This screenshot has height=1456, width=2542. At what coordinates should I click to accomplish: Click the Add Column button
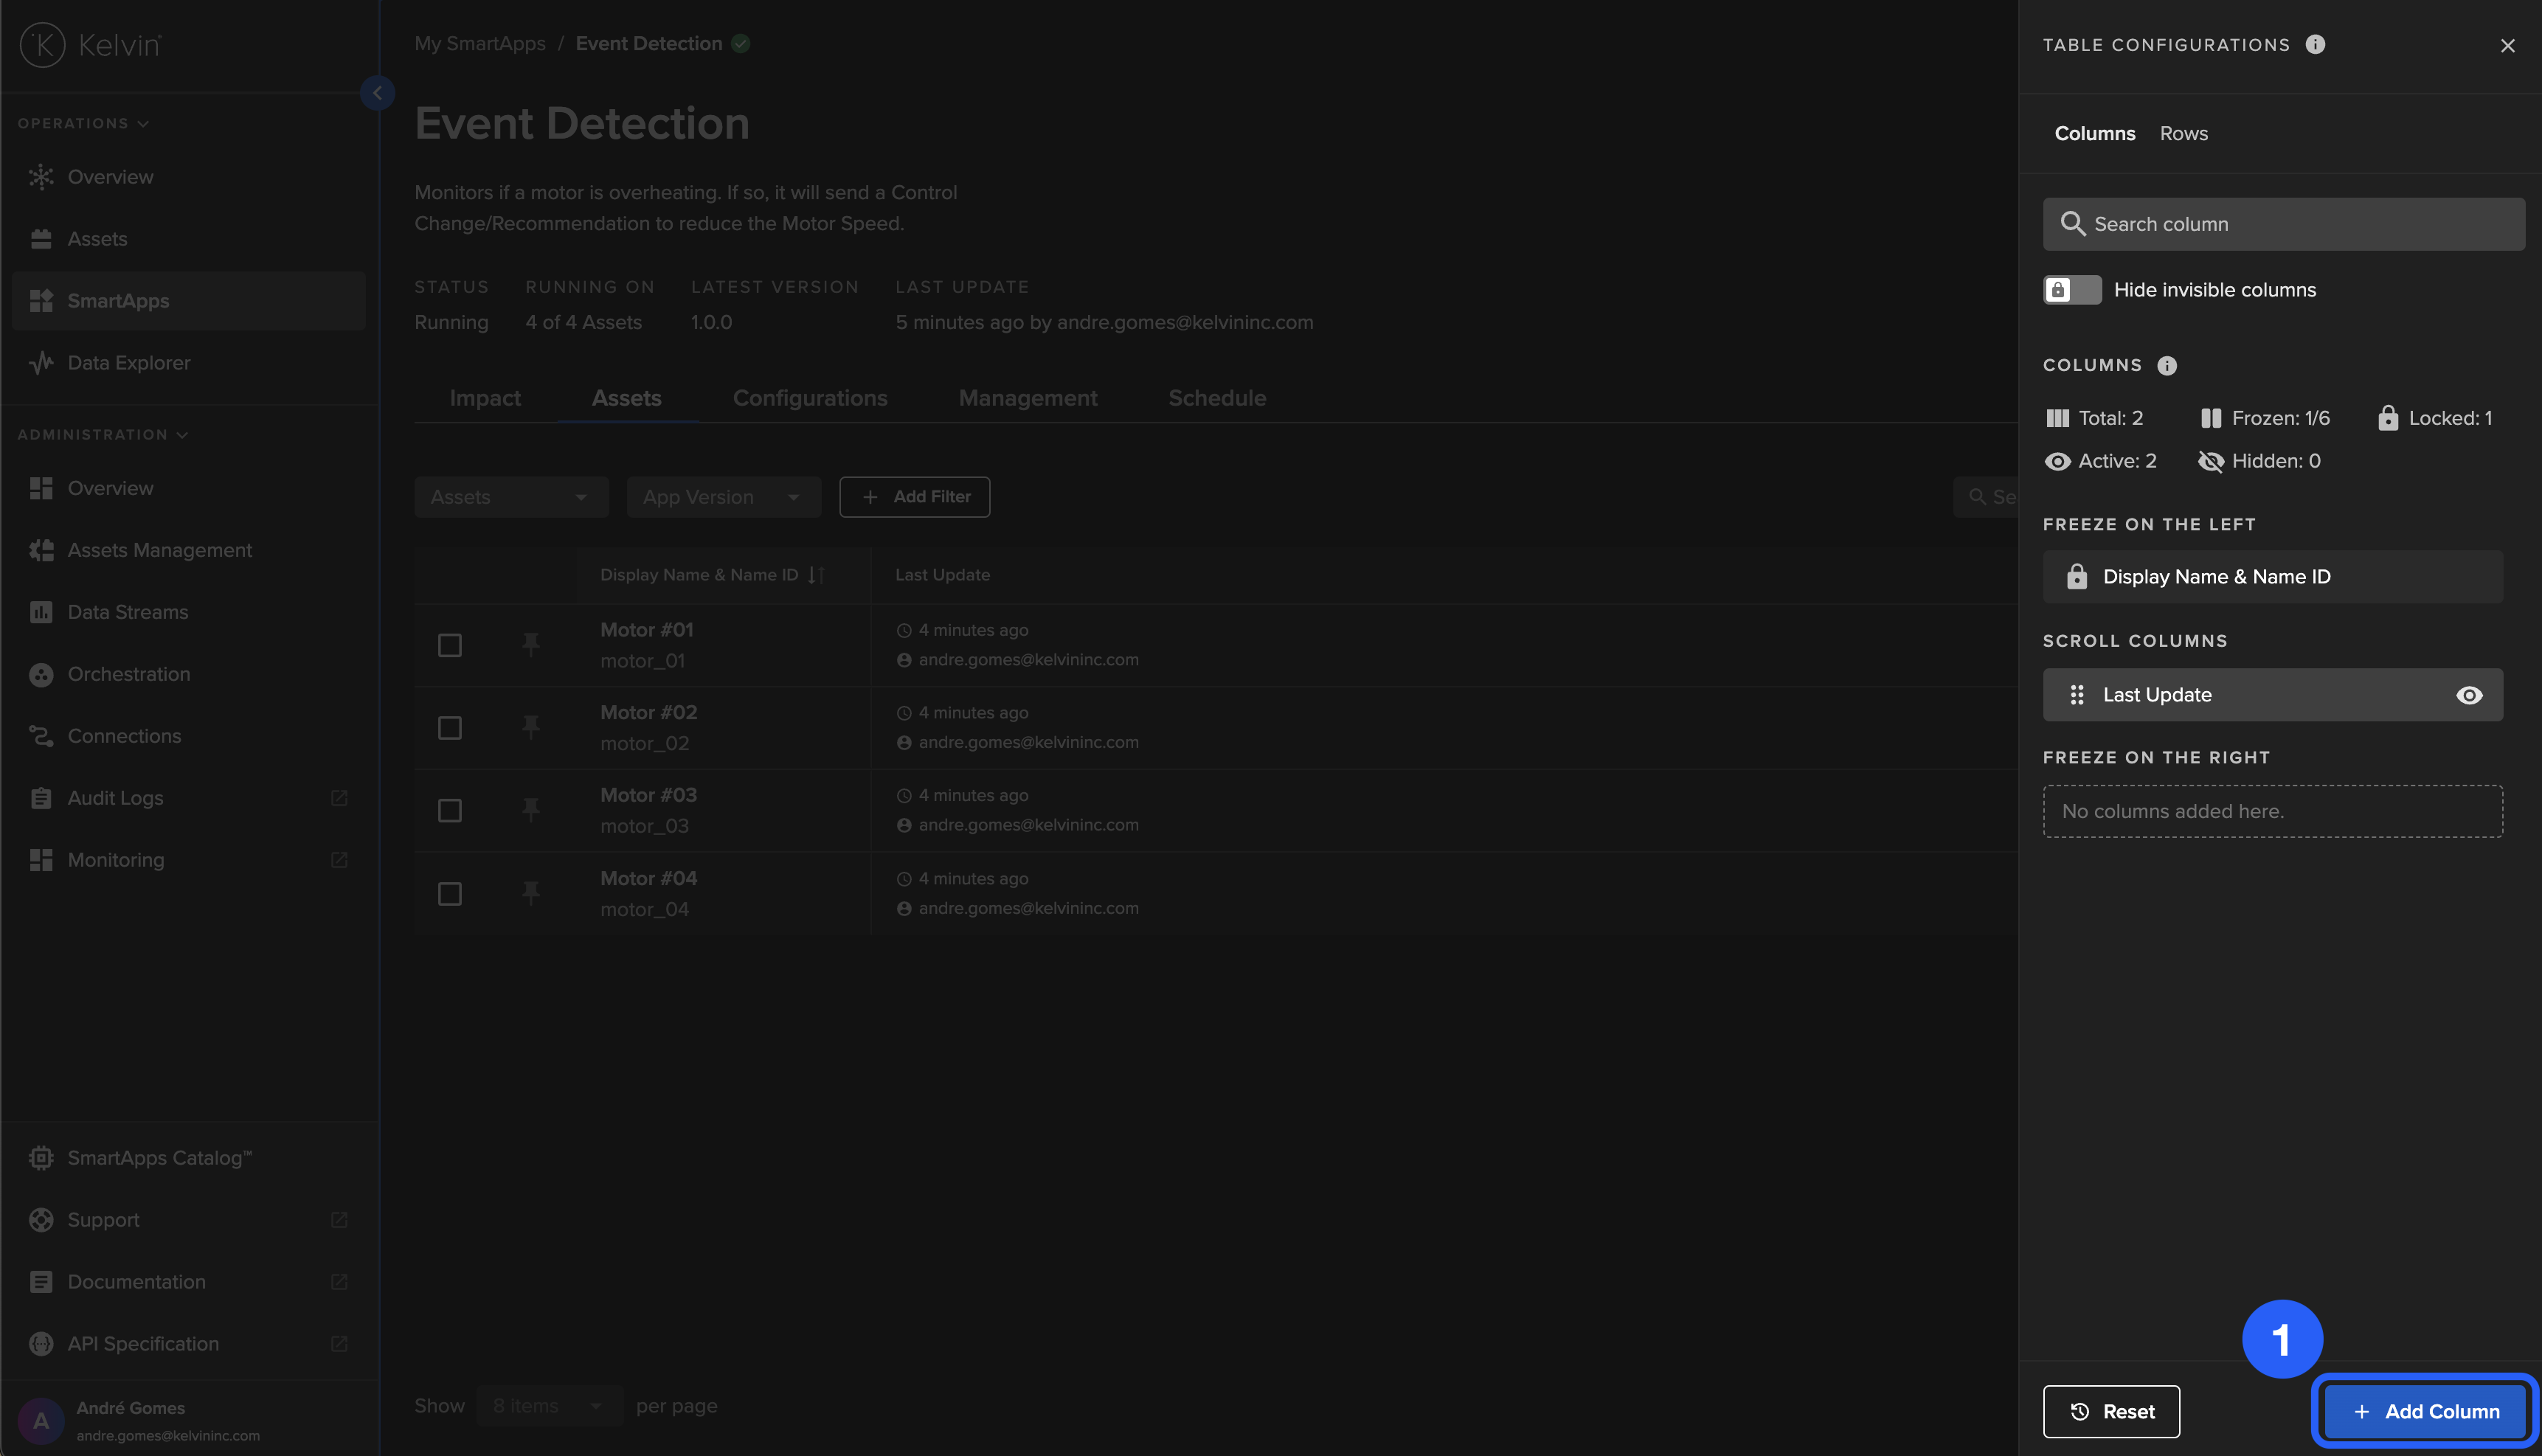point(2425,1411)
